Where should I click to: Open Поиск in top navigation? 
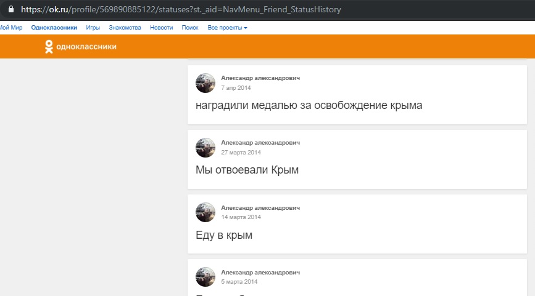point(189,28)
